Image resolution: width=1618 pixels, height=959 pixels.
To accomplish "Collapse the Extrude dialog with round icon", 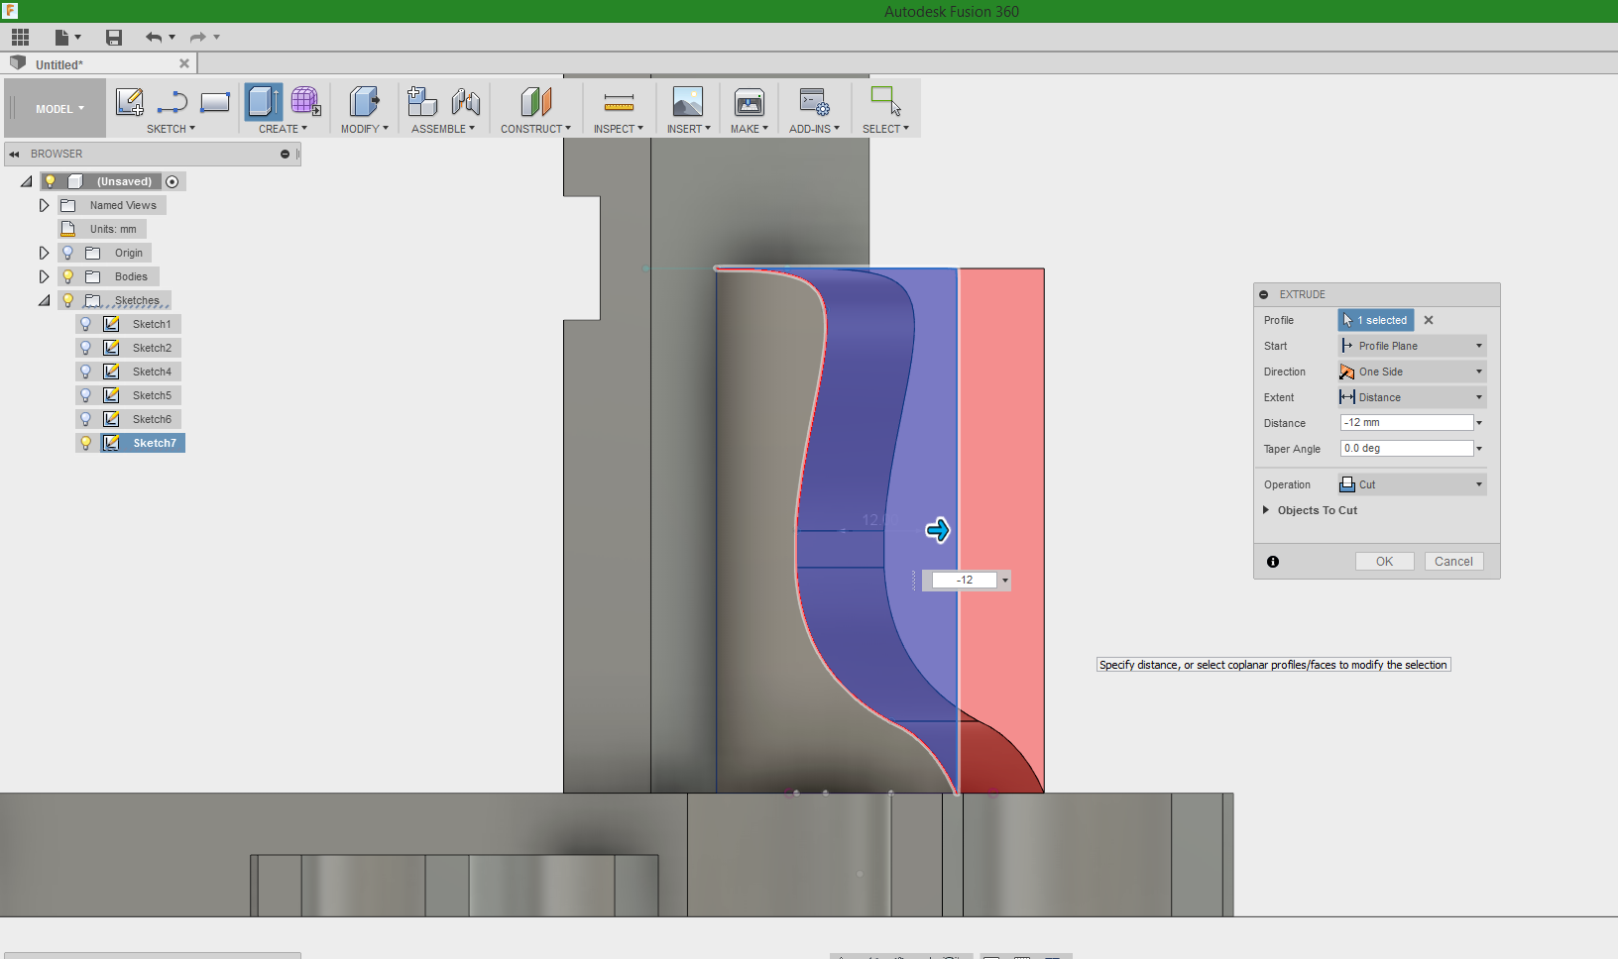I will tap(1264, 295).
